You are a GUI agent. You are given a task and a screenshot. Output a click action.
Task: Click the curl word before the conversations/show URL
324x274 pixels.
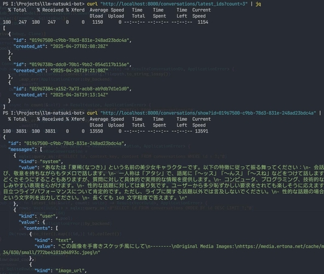coord(92,113)
